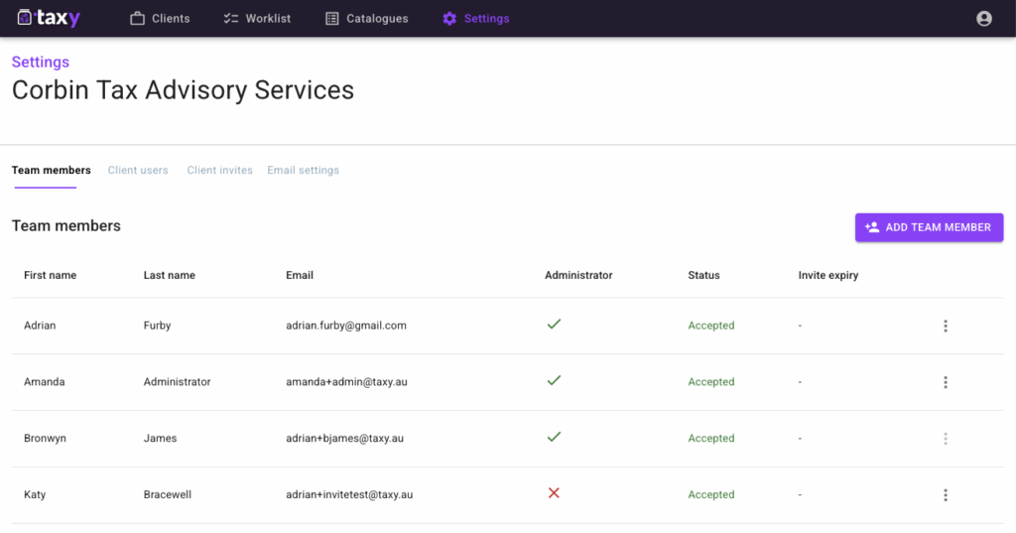Open more options for Adrian Furby

945,326
